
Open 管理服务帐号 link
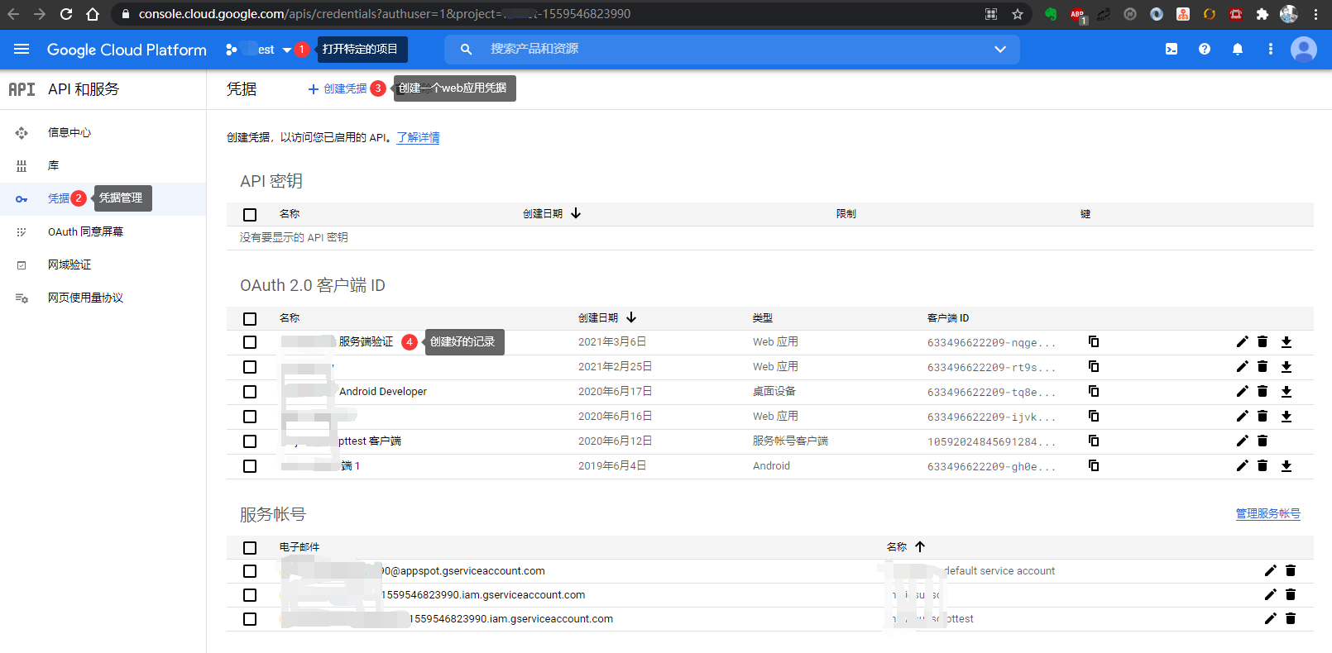(x=1267, y=513)
